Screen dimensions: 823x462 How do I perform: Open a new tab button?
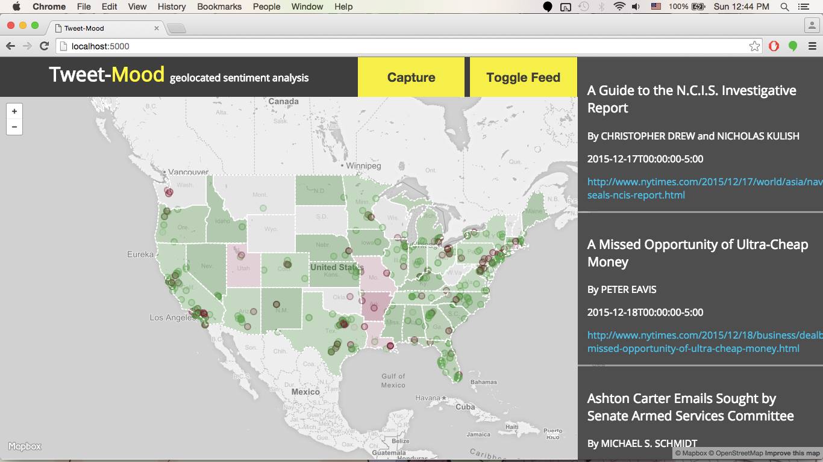click(x=177, y=28)
